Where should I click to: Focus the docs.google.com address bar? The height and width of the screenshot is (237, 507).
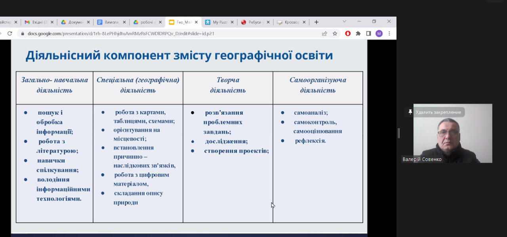170,34
